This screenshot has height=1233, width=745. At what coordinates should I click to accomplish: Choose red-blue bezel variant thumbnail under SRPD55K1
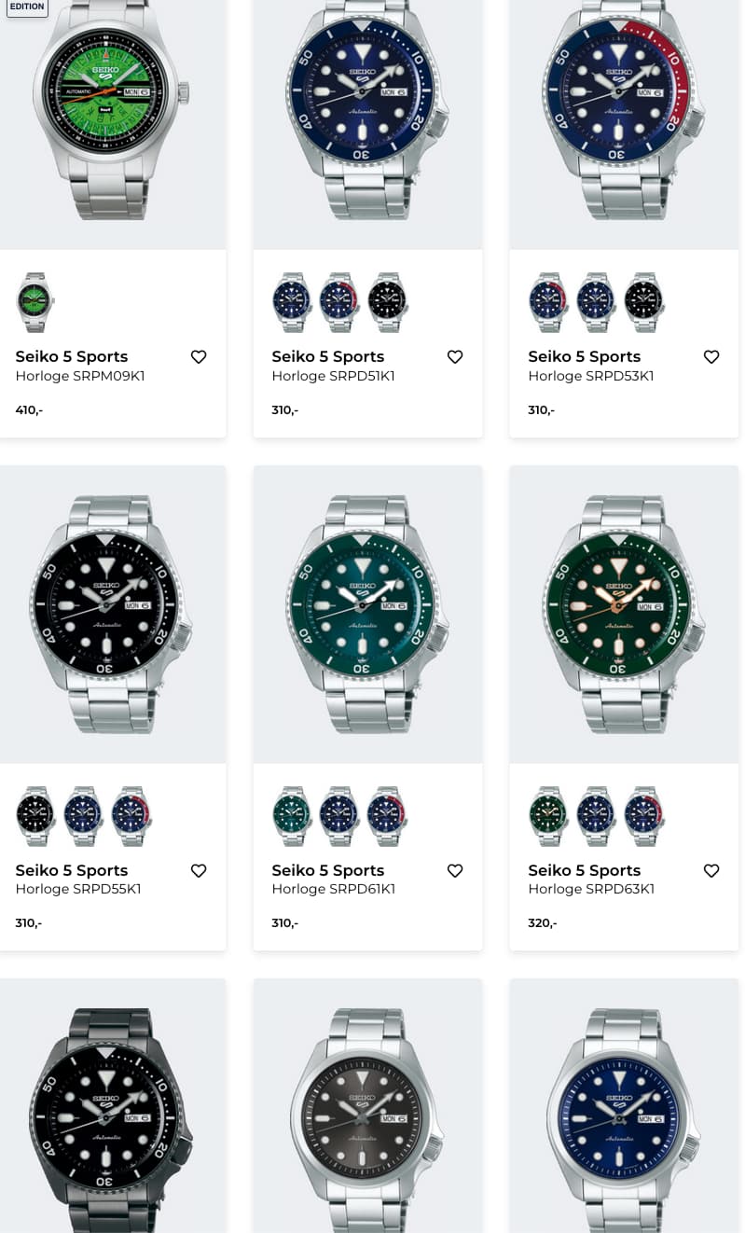point(131,816)
